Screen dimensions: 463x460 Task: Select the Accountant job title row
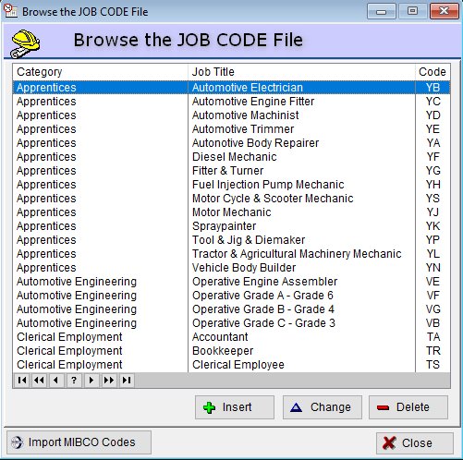pos(231,337)
